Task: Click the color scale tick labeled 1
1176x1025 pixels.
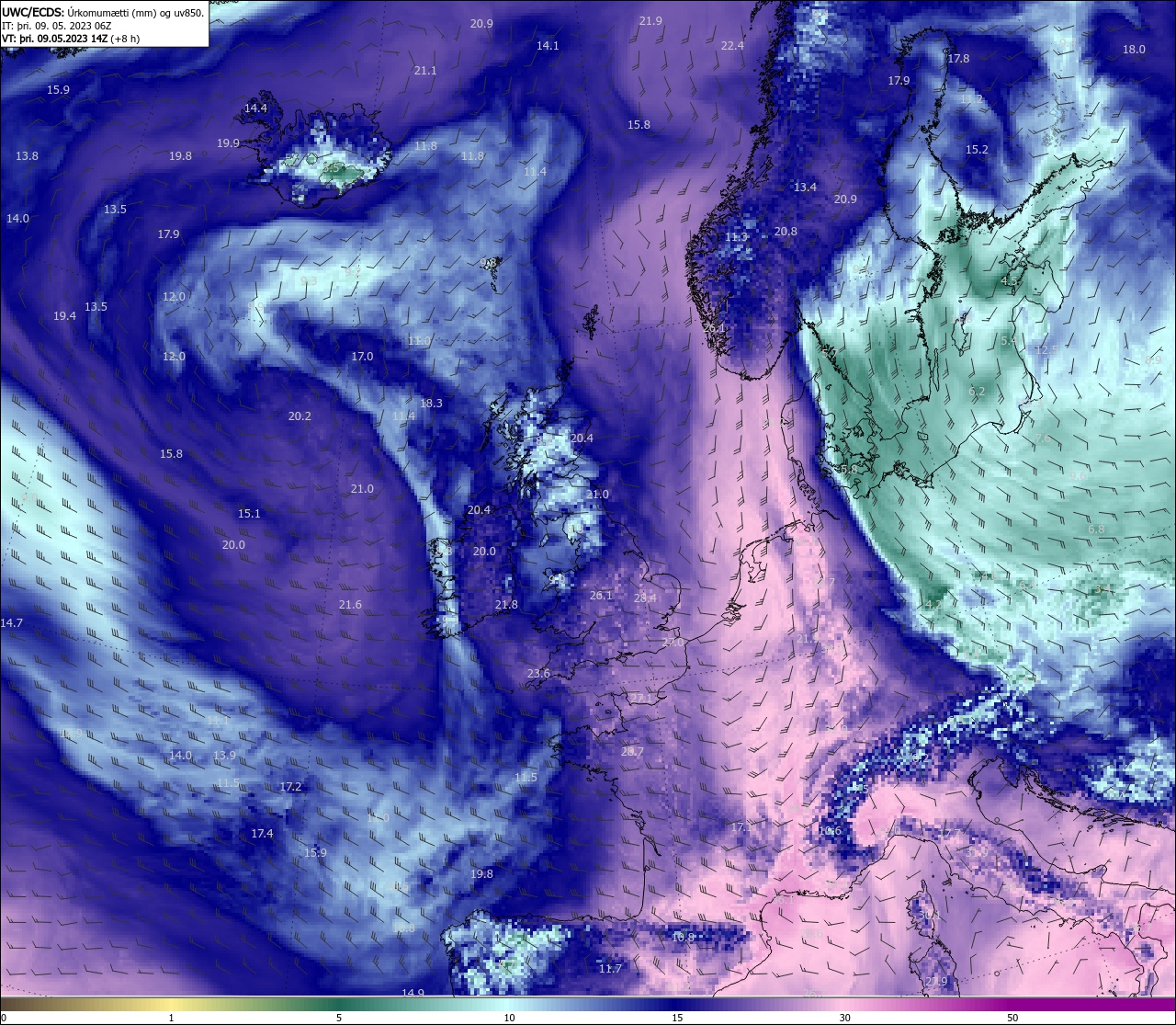Action: 171,1018
